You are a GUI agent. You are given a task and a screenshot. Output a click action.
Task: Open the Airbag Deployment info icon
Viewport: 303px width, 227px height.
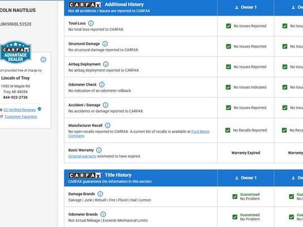[106, 64]
